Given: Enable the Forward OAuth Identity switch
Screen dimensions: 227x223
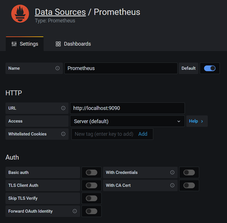Looking at the screenshot, I should click(91, 211).
